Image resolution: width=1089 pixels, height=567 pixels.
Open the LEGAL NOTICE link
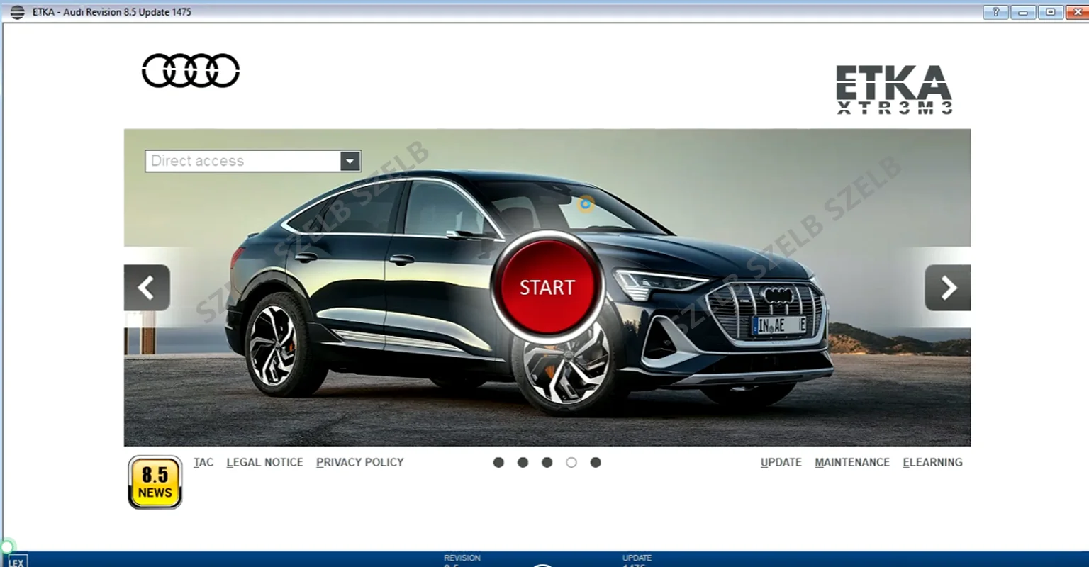click(x=265, y=462)
